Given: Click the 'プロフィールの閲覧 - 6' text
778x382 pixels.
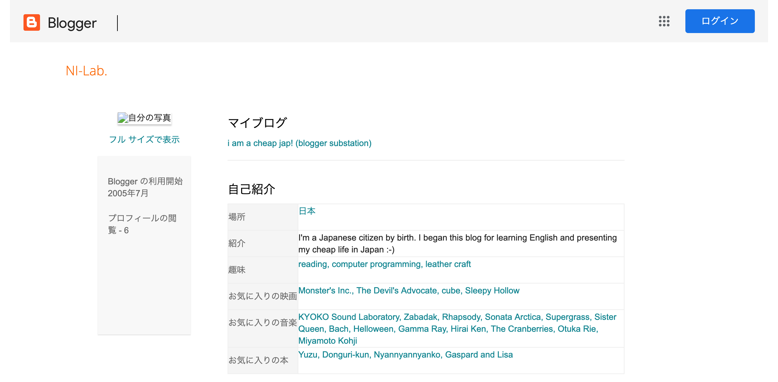Looking at the screenshot, I should pos(142,224).
